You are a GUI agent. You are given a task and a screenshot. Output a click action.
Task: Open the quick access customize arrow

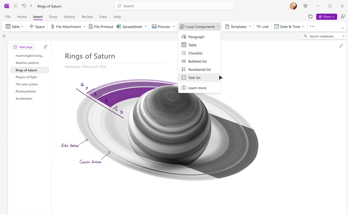coord(31,6)
